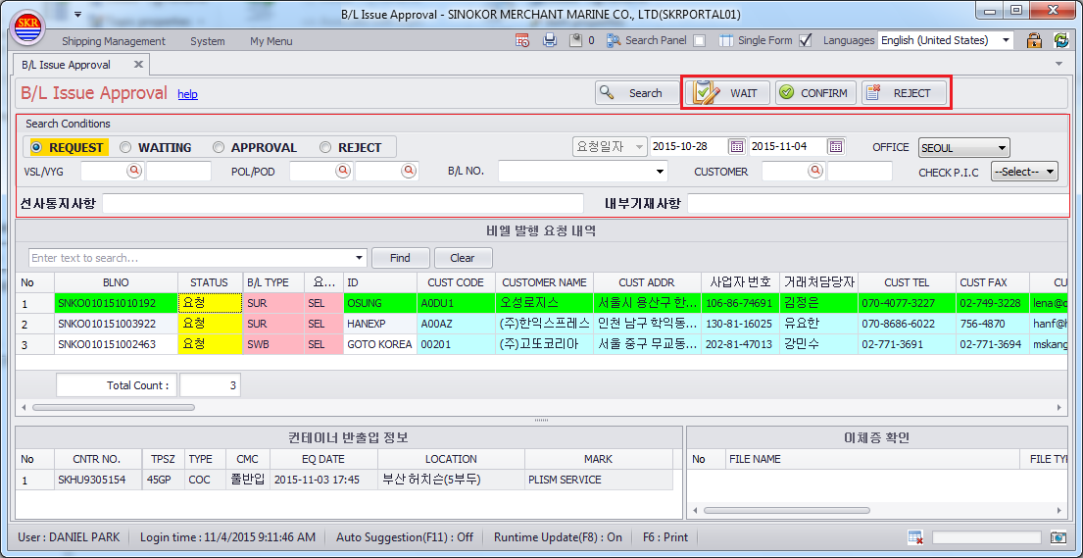Click the REJECT button
This screenshot has height=558, width=1083.
coord(904,92)
